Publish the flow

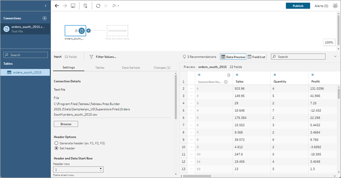(x=298, y=6)
